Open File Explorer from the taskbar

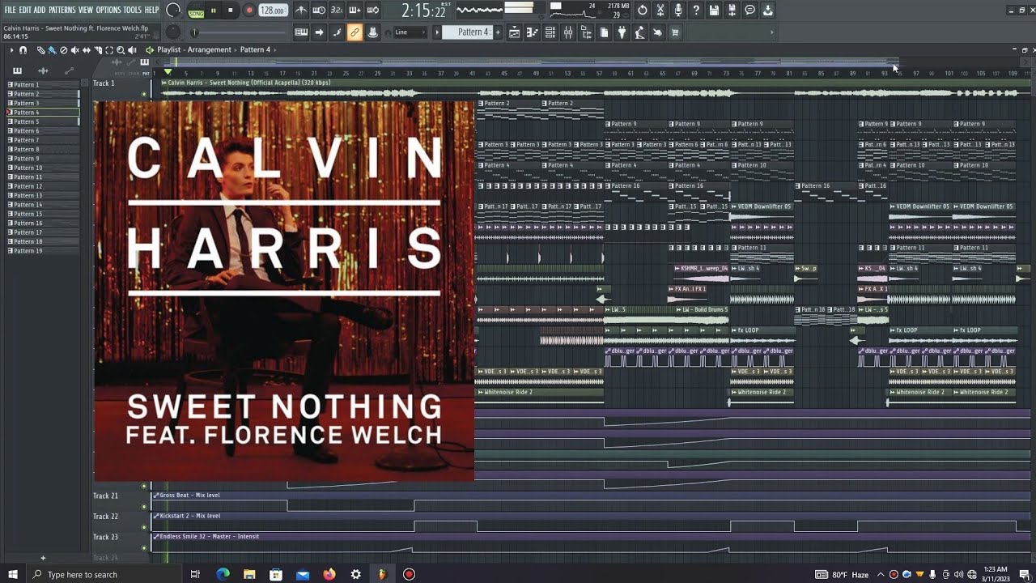point(249,574)
